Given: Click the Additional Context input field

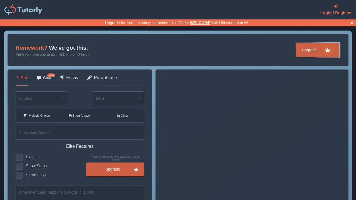Looking at the screenshot, I should pos(80,133).
